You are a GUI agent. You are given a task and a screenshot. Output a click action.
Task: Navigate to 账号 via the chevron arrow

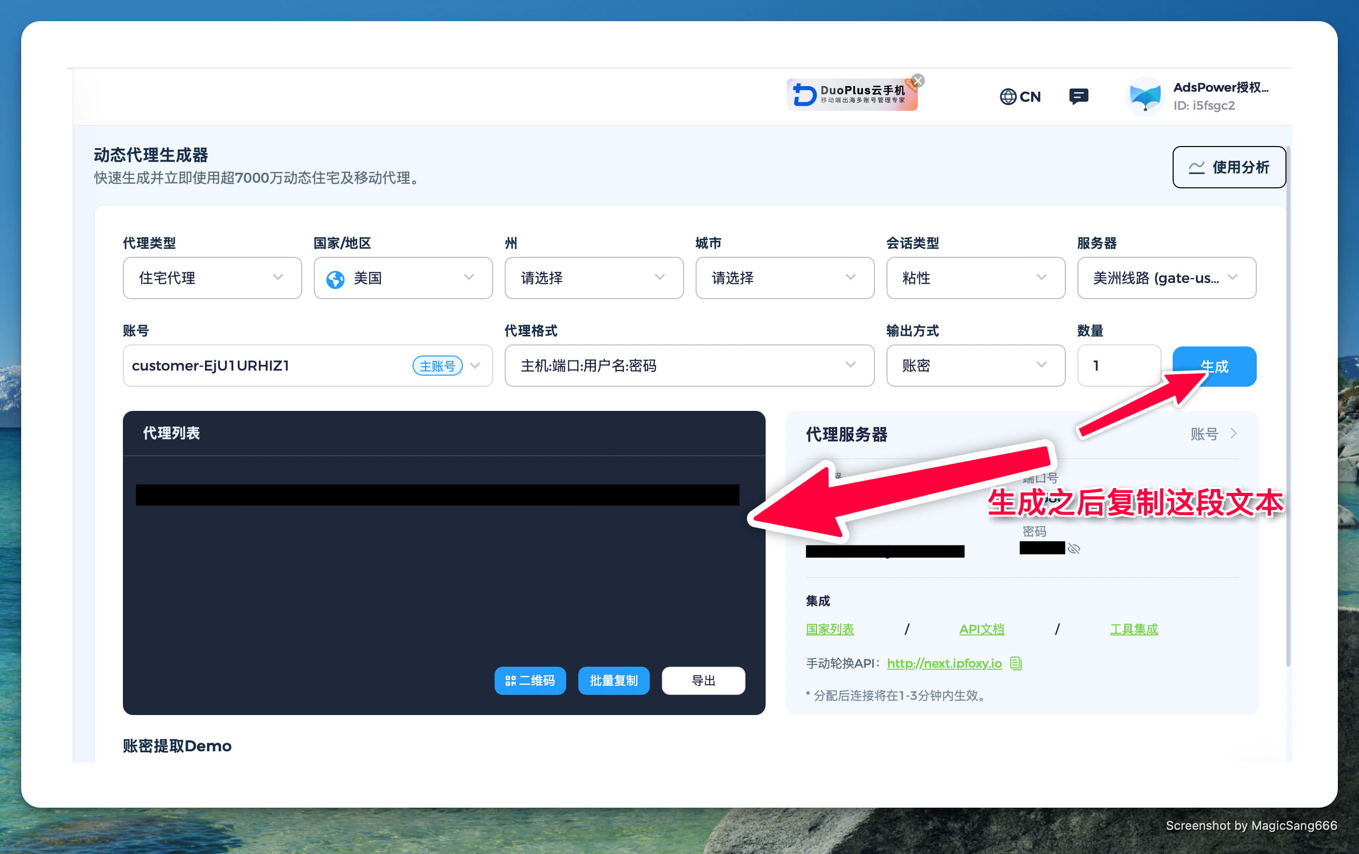1234,434
